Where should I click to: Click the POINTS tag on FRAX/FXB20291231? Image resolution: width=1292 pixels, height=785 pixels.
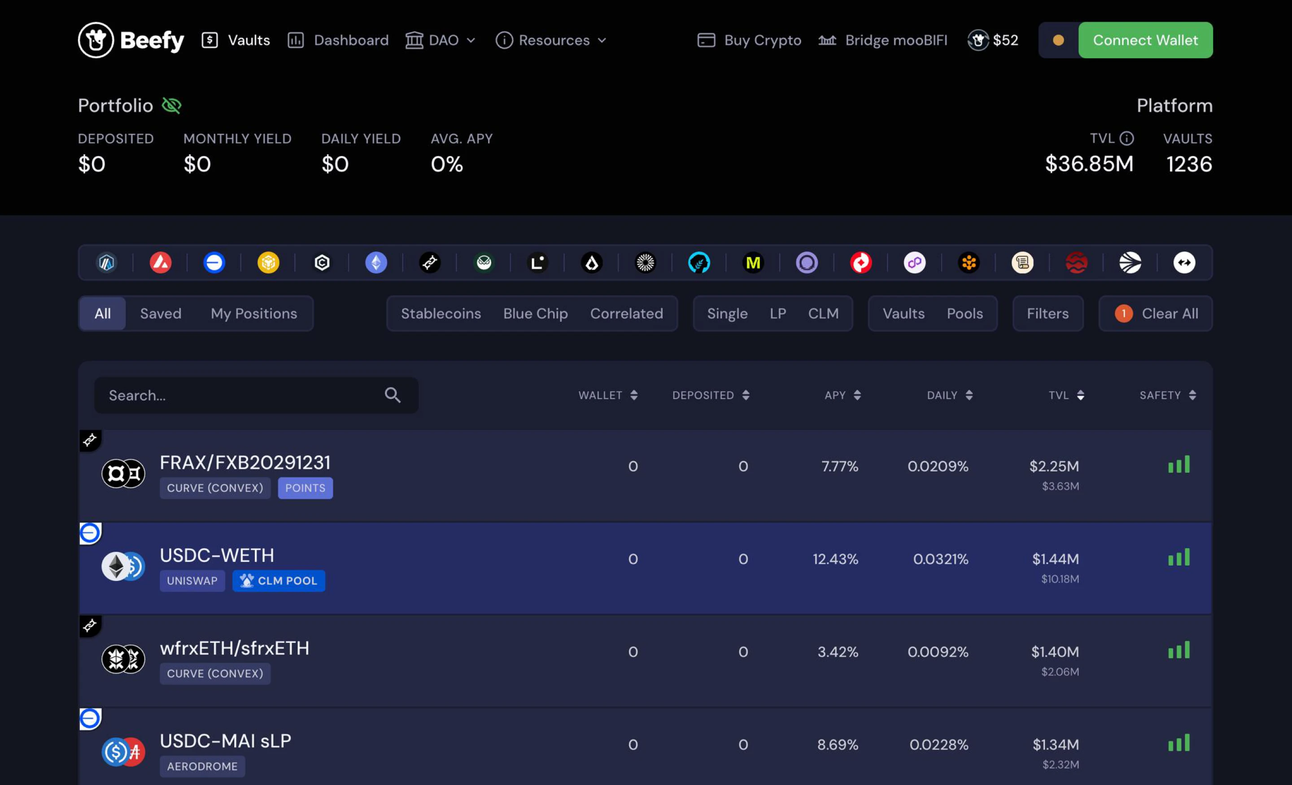pos(305,488)
